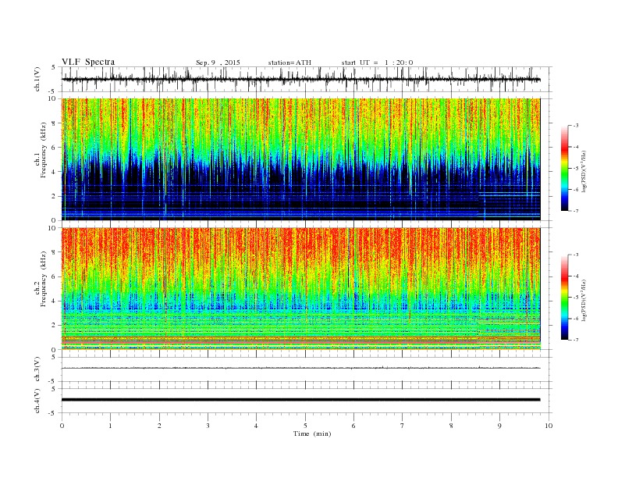Click inside the ch.1 frequency spectrogram
Screen dimensions: 618x478
coord(300,159)
